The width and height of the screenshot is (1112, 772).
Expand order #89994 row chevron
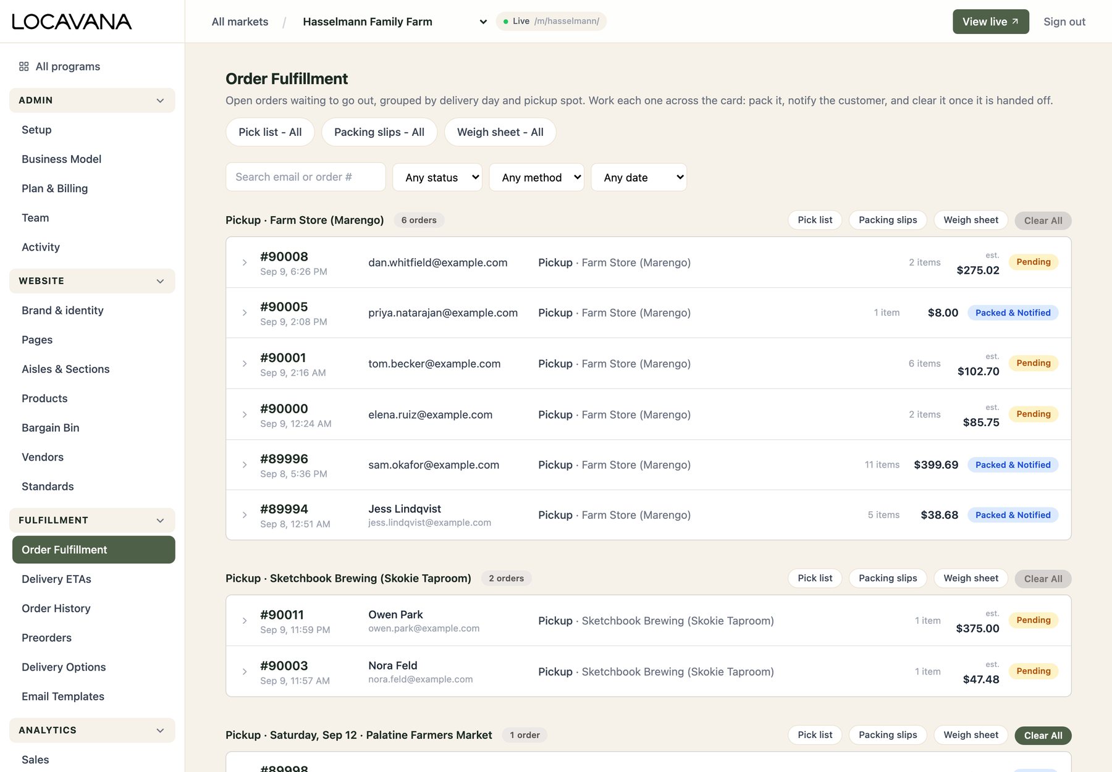coord(245,515)
